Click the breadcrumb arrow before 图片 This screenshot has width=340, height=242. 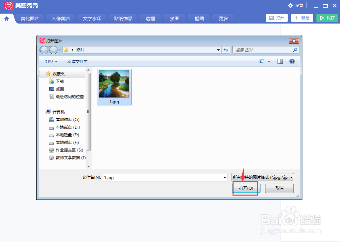73,50
